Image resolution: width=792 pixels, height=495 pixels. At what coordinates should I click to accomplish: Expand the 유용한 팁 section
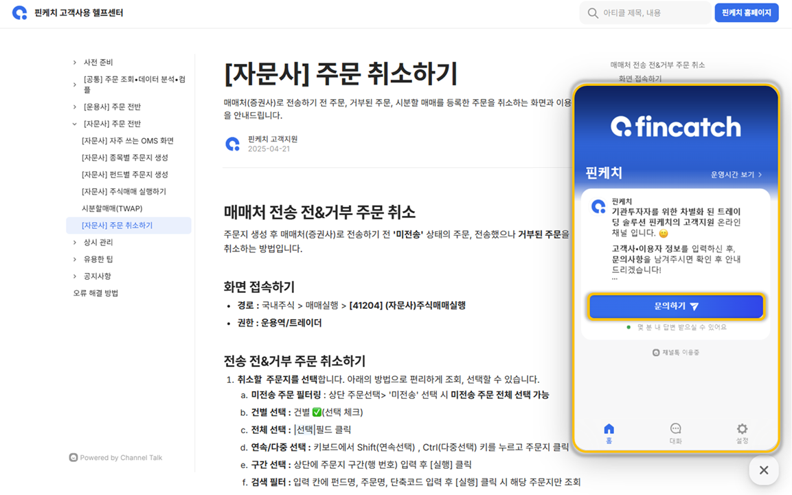(75, 259)
